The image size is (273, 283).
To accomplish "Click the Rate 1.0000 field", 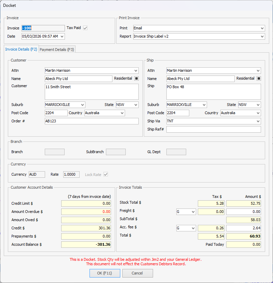I will pyautogui.click(x=71, y=175).
